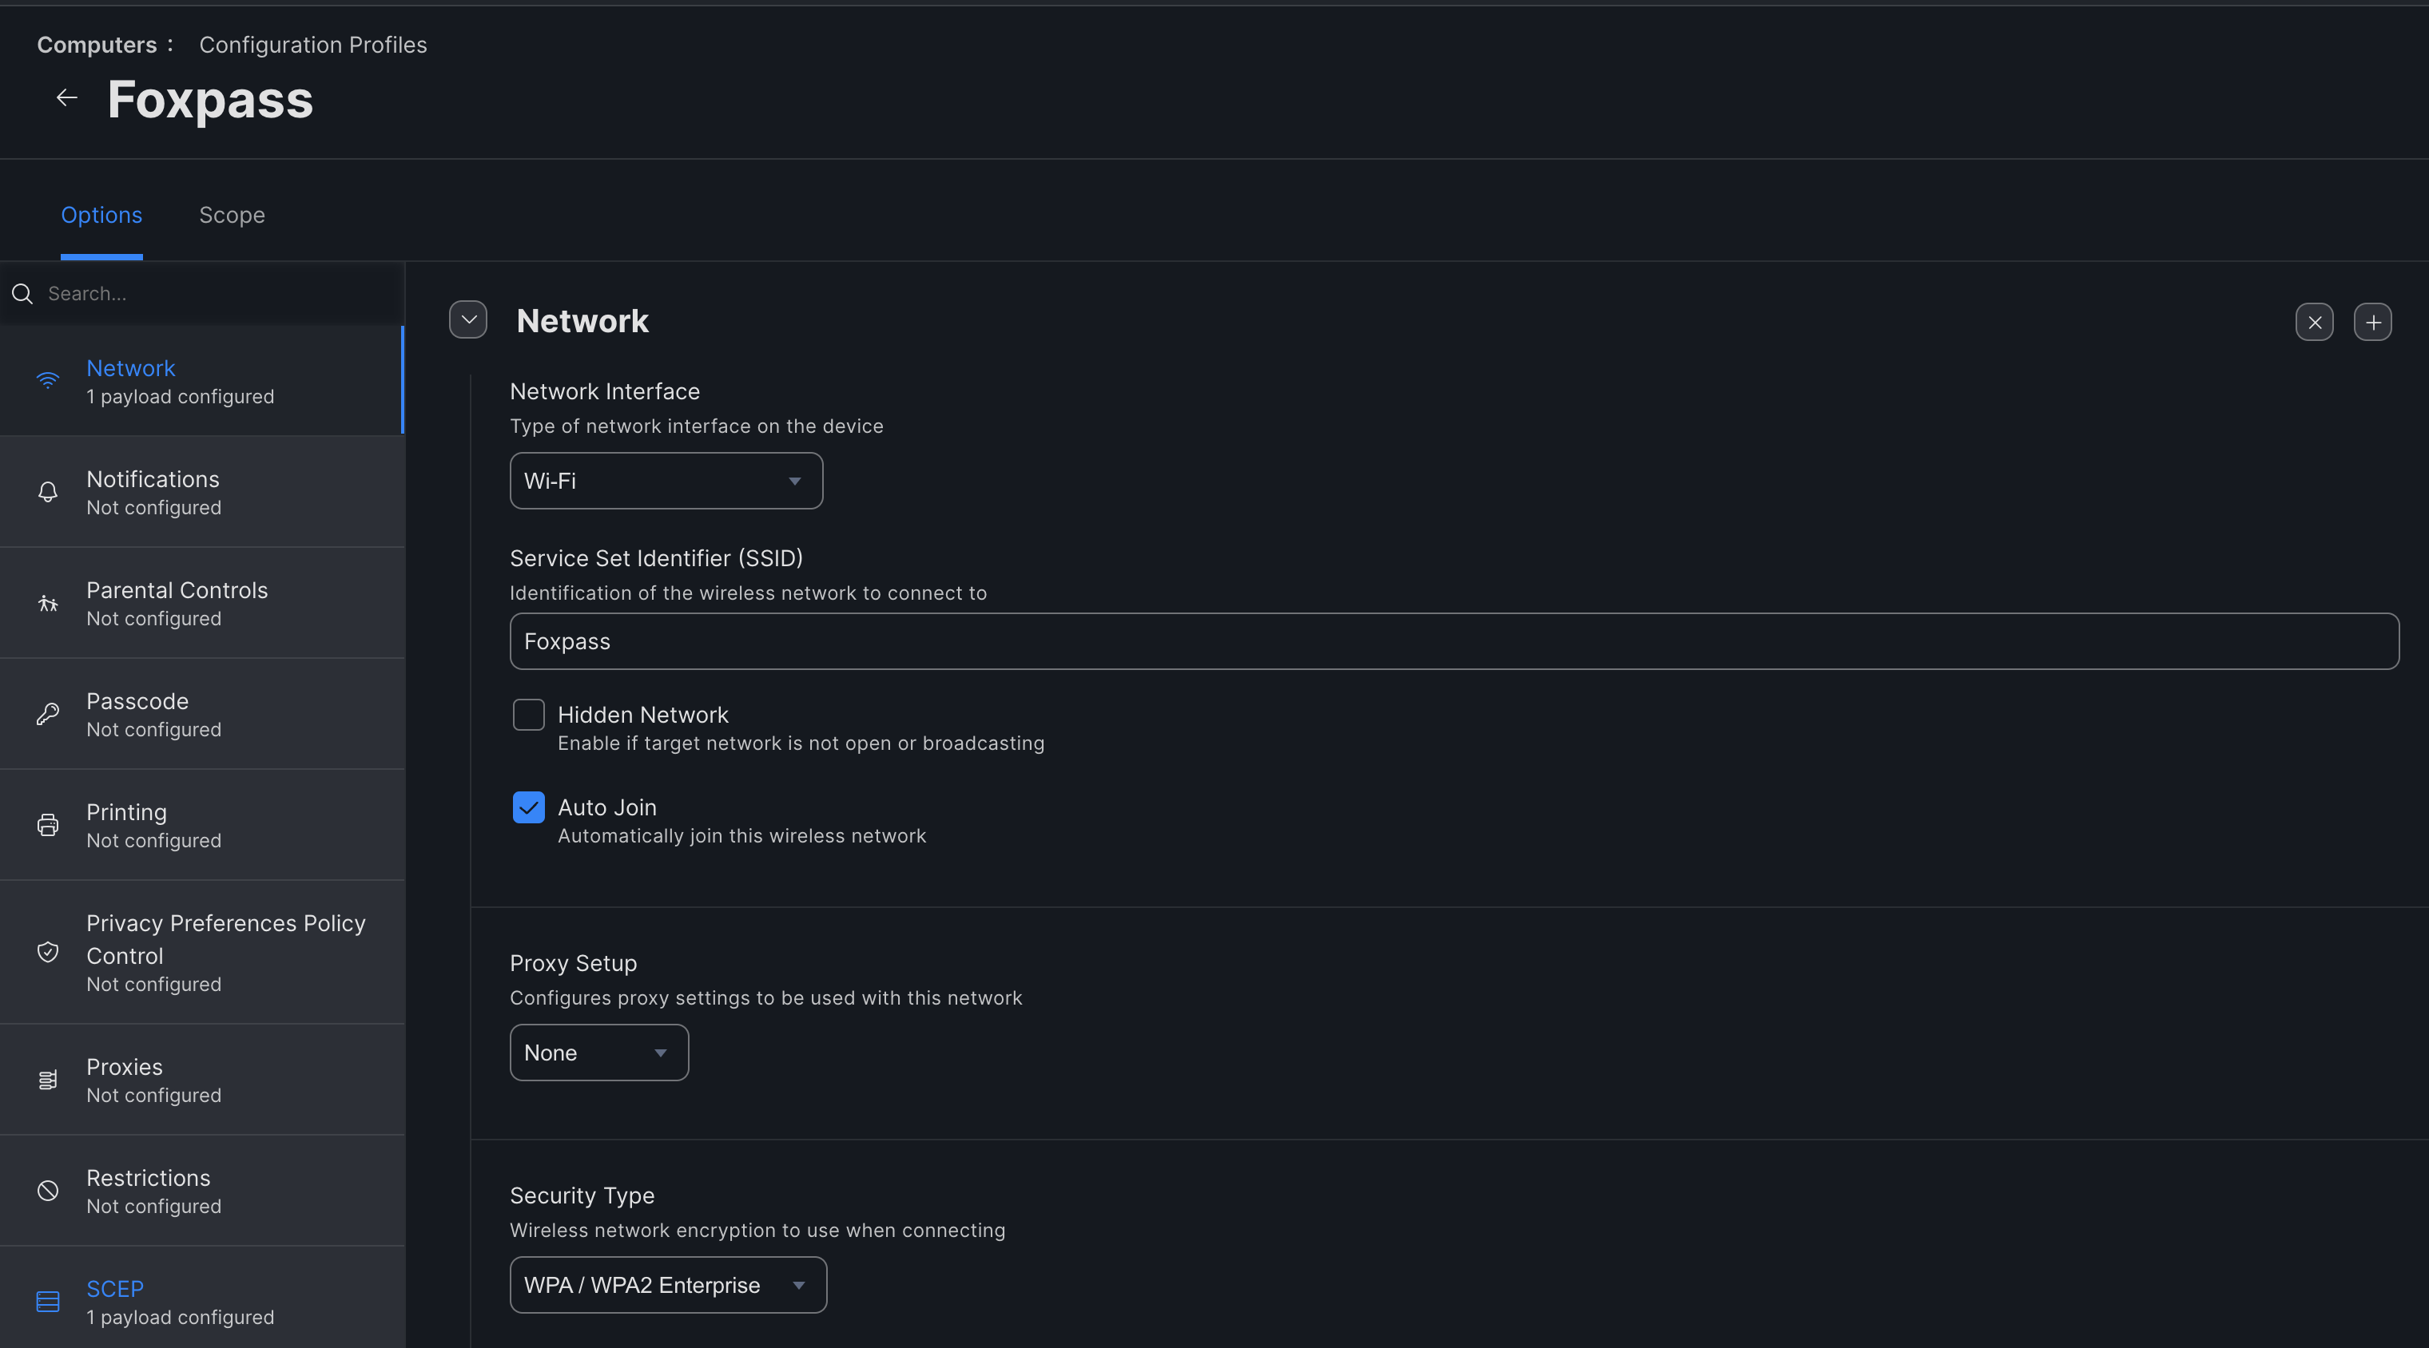Go back using the arrow beside Foxpass
The height and width of the screenshot is (1348, 2429).
(x=66, y=98)
